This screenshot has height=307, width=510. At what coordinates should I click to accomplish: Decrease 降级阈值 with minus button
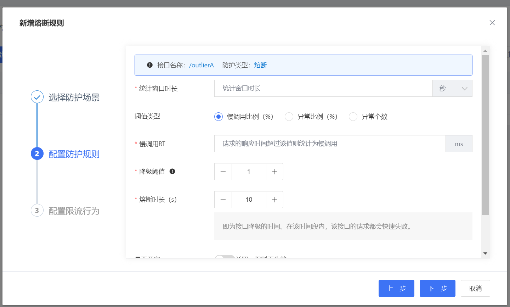click(x=223, y=172)
